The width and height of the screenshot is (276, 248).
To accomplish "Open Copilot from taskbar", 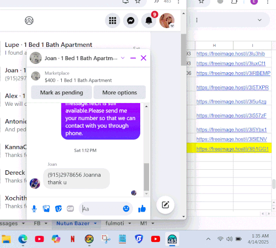I will coord(56,239).
